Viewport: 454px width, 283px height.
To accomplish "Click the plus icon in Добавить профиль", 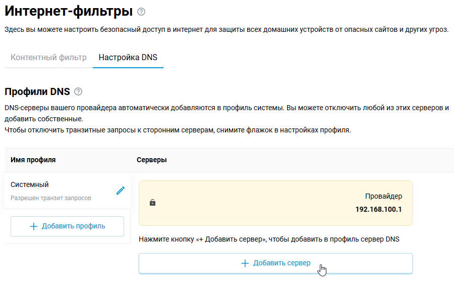I will pyautogui.click(x=34, y=226).
